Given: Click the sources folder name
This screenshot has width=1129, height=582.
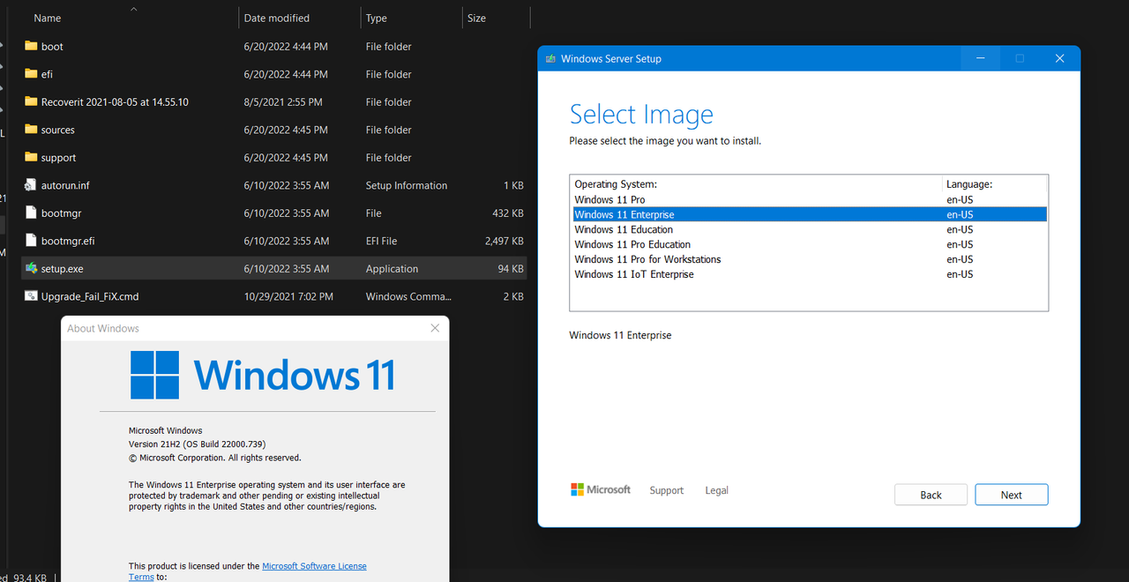Looking at the screenshot, I should (x=58, y=130).
